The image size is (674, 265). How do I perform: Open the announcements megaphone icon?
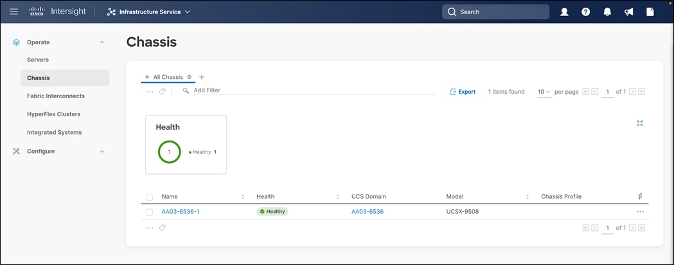(x=629, y=12)
